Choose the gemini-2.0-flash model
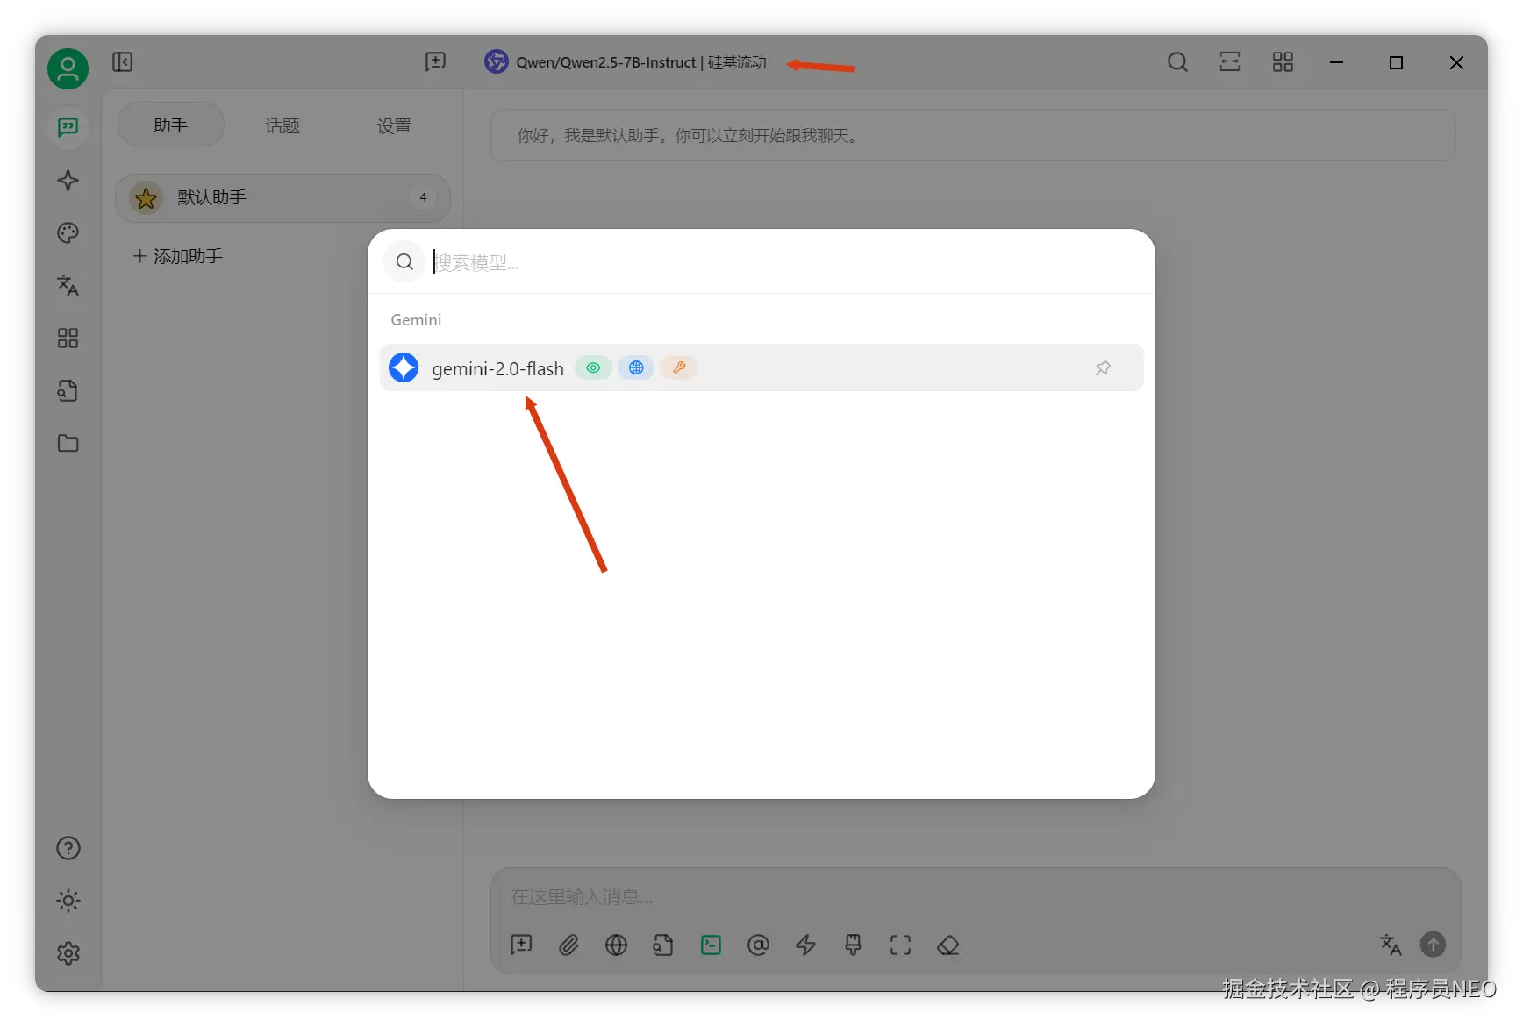Image resolution: width=1523 pixels, height=1027 pixels. click(761, 368)
